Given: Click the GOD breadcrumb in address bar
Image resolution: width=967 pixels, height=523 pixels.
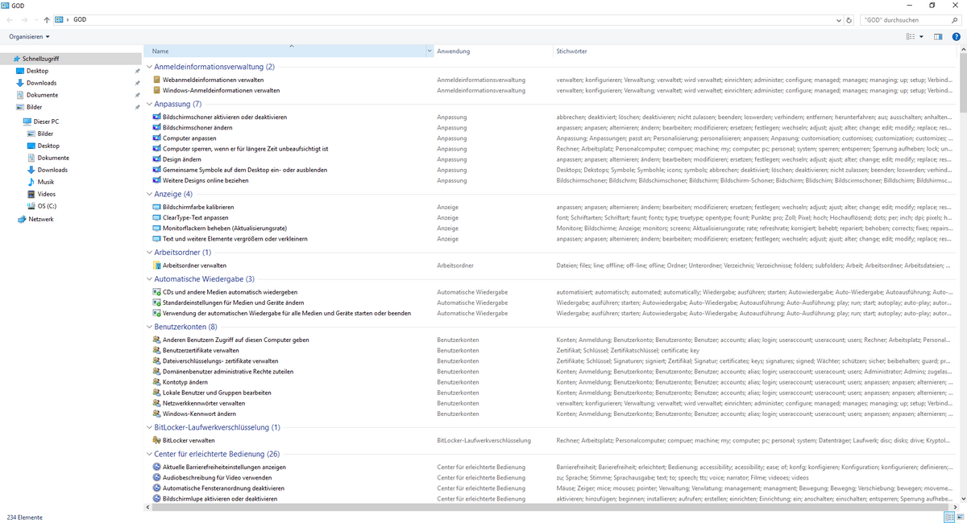Looking at the screenshot, I should pyautogui.click(x=80, y=19).
